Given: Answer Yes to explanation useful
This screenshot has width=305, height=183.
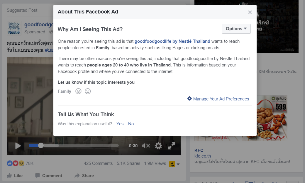Looking at the screenshot, I should click(120, 124).
